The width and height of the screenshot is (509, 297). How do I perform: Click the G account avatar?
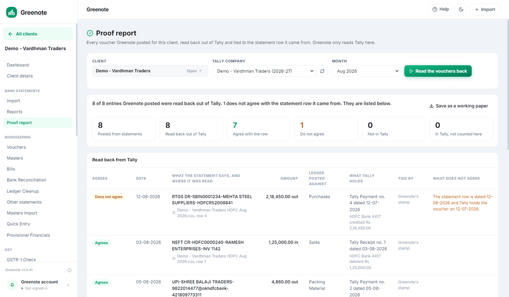click(12, 285)
